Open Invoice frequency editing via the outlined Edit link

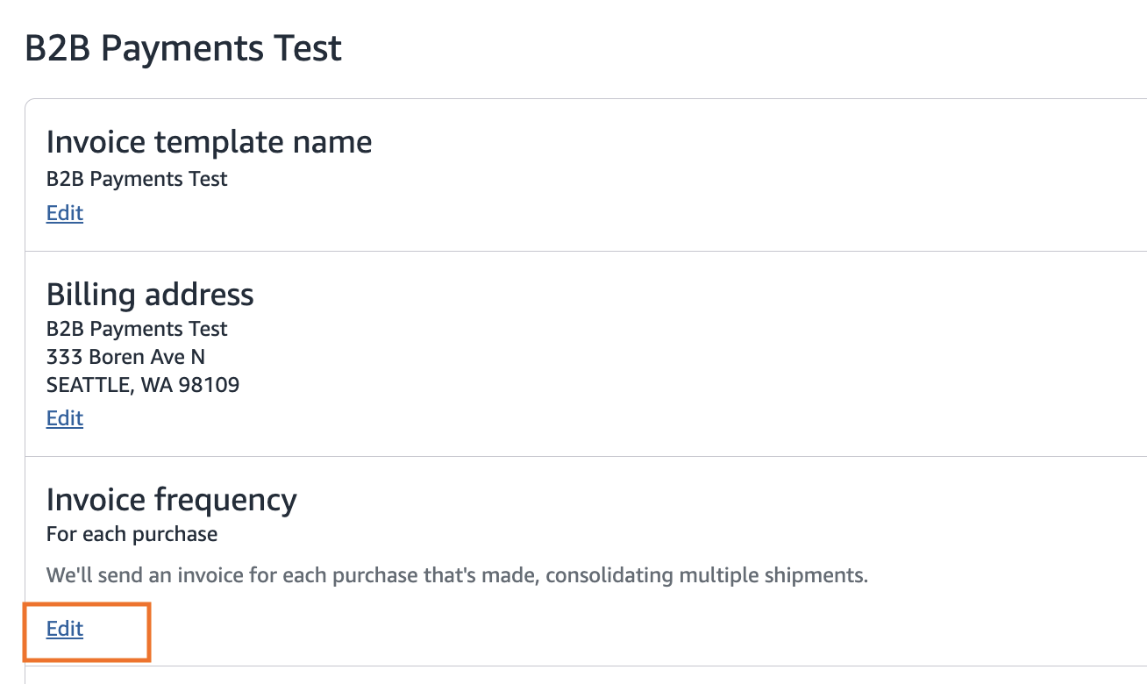click(x=64, y=629)
